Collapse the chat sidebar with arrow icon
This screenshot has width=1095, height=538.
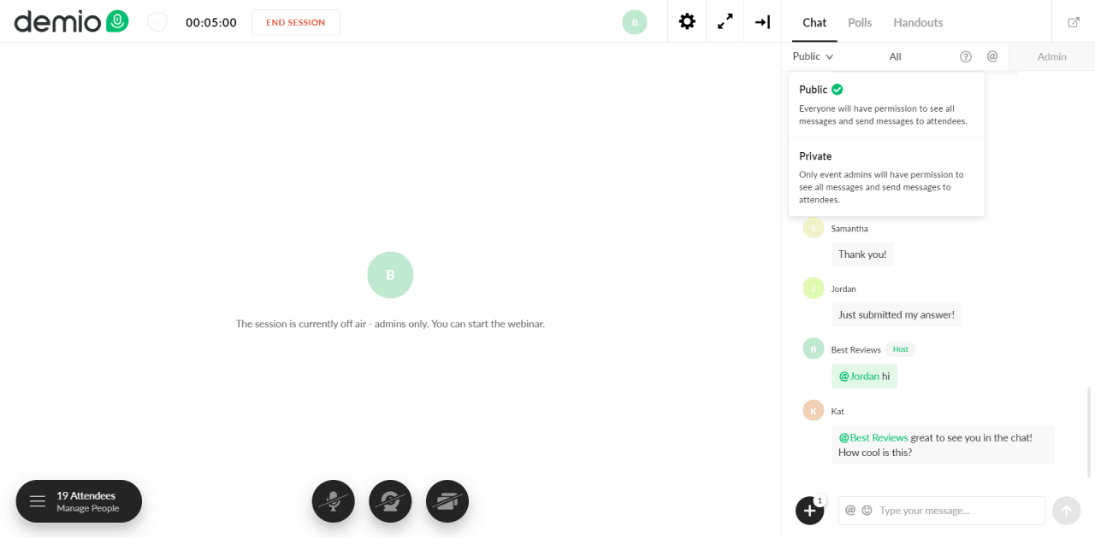click(x=762, y=22)
